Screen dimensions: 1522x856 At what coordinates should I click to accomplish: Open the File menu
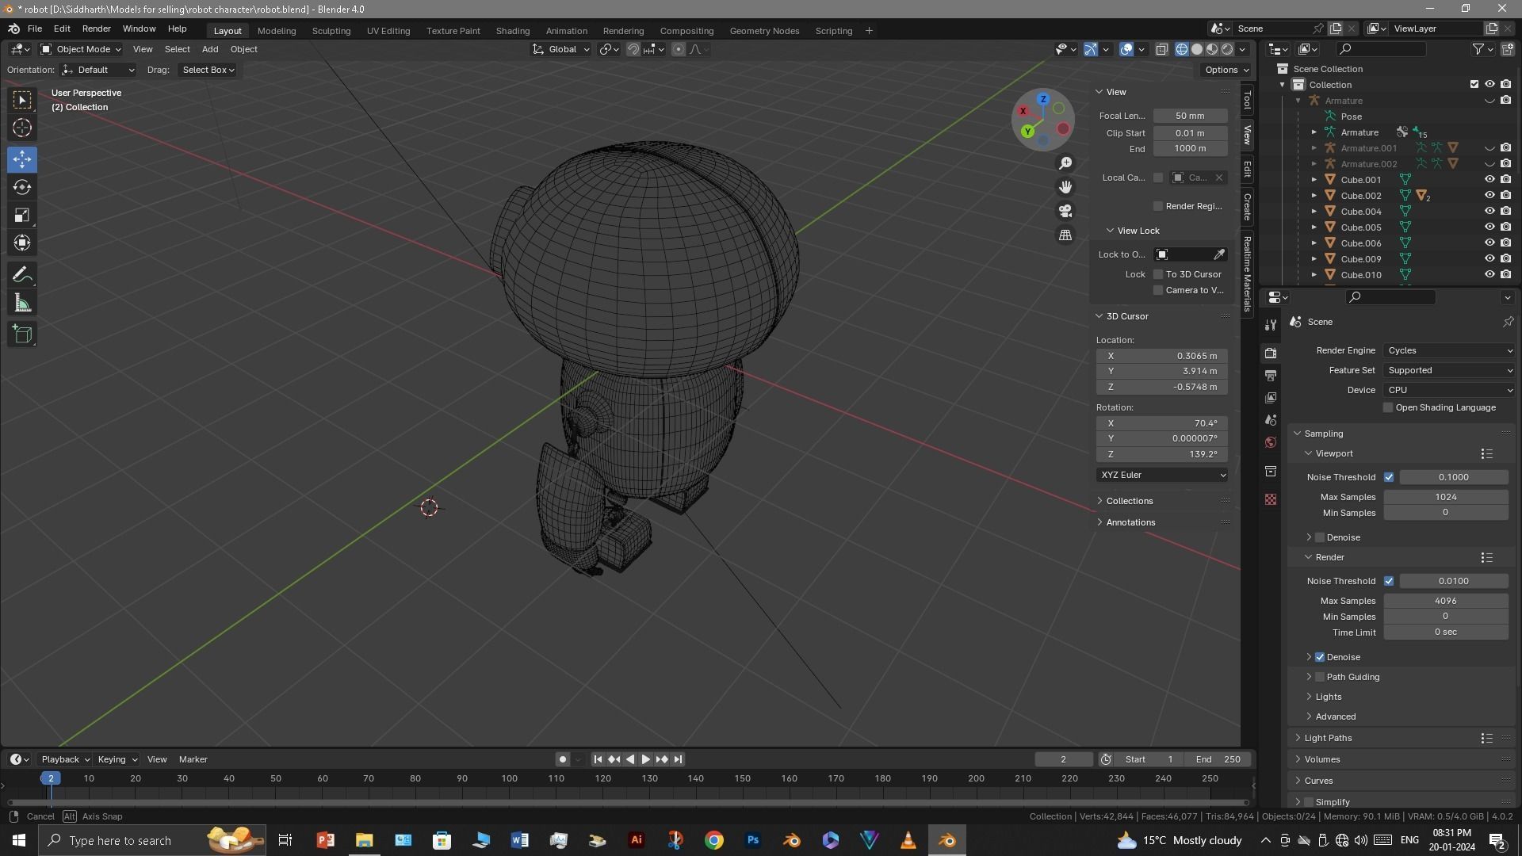pyautogui.click(x=35, y=29)
